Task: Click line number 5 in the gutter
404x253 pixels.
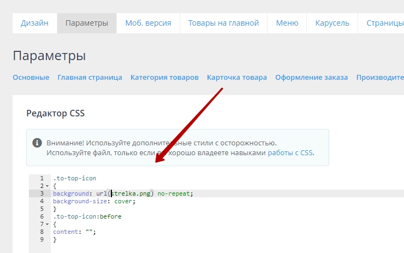Action: [x=41, y=209]
